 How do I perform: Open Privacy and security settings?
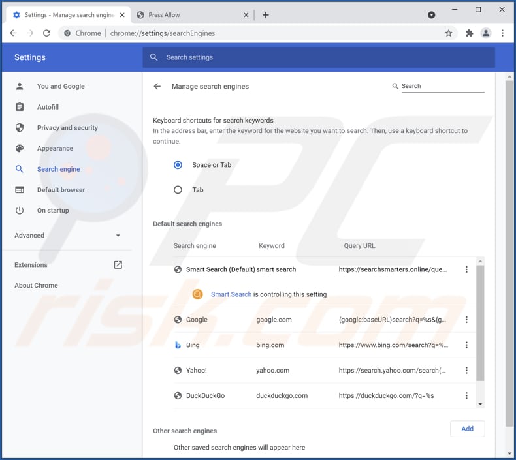click(x=67, y=128)
